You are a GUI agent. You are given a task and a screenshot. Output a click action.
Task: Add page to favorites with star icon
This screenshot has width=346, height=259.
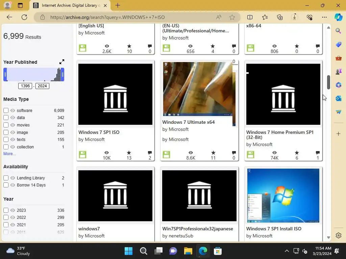[x=232, y=17]
